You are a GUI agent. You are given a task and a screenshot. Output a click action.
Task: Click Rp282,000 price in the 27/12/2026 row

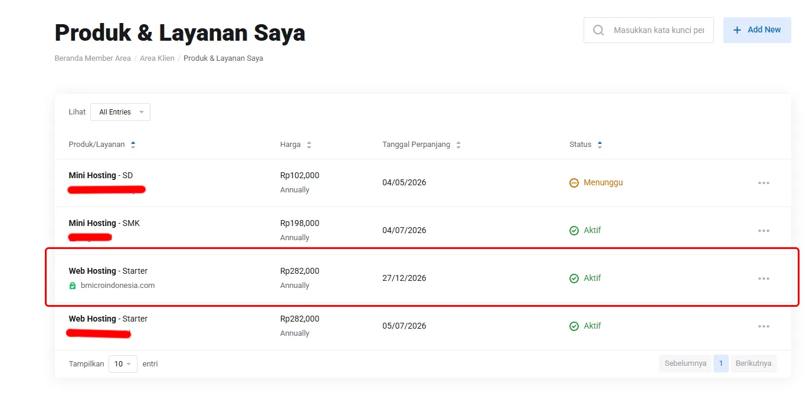pos(300,271)
